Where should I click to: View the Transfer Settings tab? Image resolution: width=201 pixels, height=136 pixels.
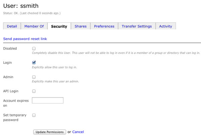(137, 26)
